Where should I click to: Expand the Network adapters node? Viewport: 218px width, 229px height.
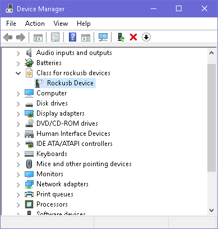point(18,185)
